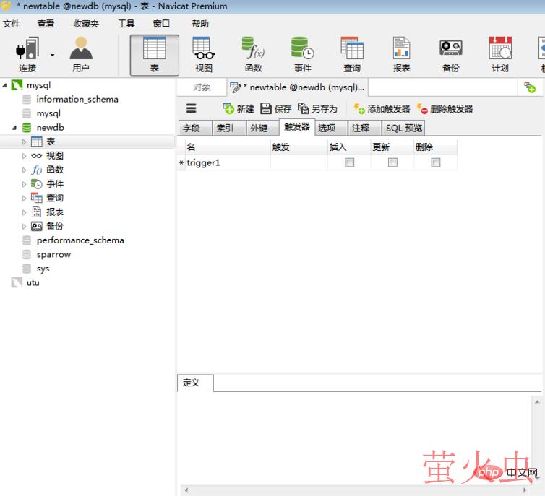The image size is (545, 496).
Task: Collapse the mysql connection node
Action: 4,85
